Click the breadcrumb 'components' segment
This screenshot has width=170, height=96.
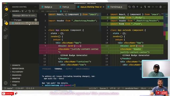coord(52,11)
